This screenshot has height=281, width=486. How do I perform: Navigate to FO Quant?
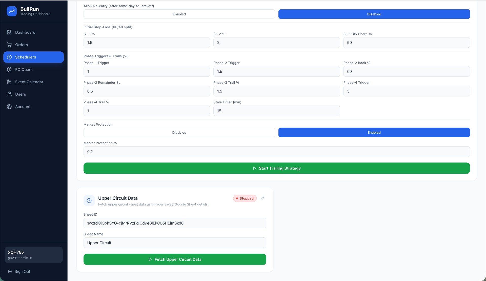33,70
